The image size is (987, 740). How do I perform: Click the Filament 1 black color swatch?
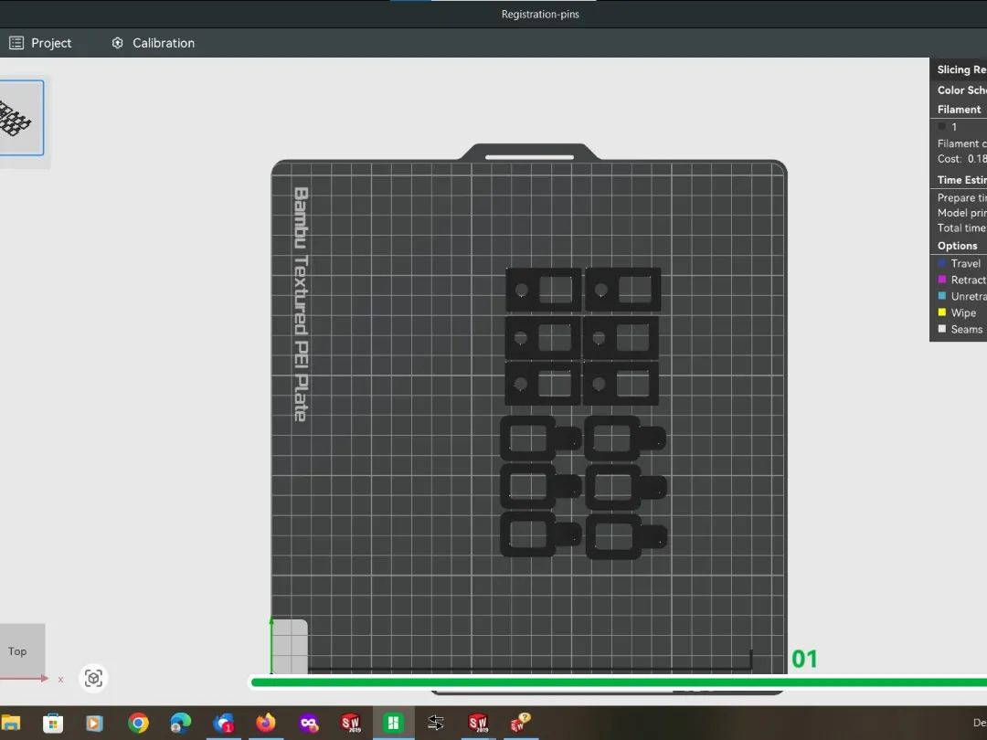(x=941, y=126)
